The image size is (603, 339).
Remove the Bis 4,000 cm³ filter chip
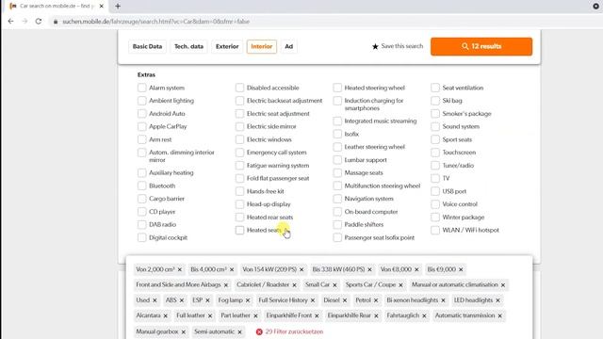232,270
